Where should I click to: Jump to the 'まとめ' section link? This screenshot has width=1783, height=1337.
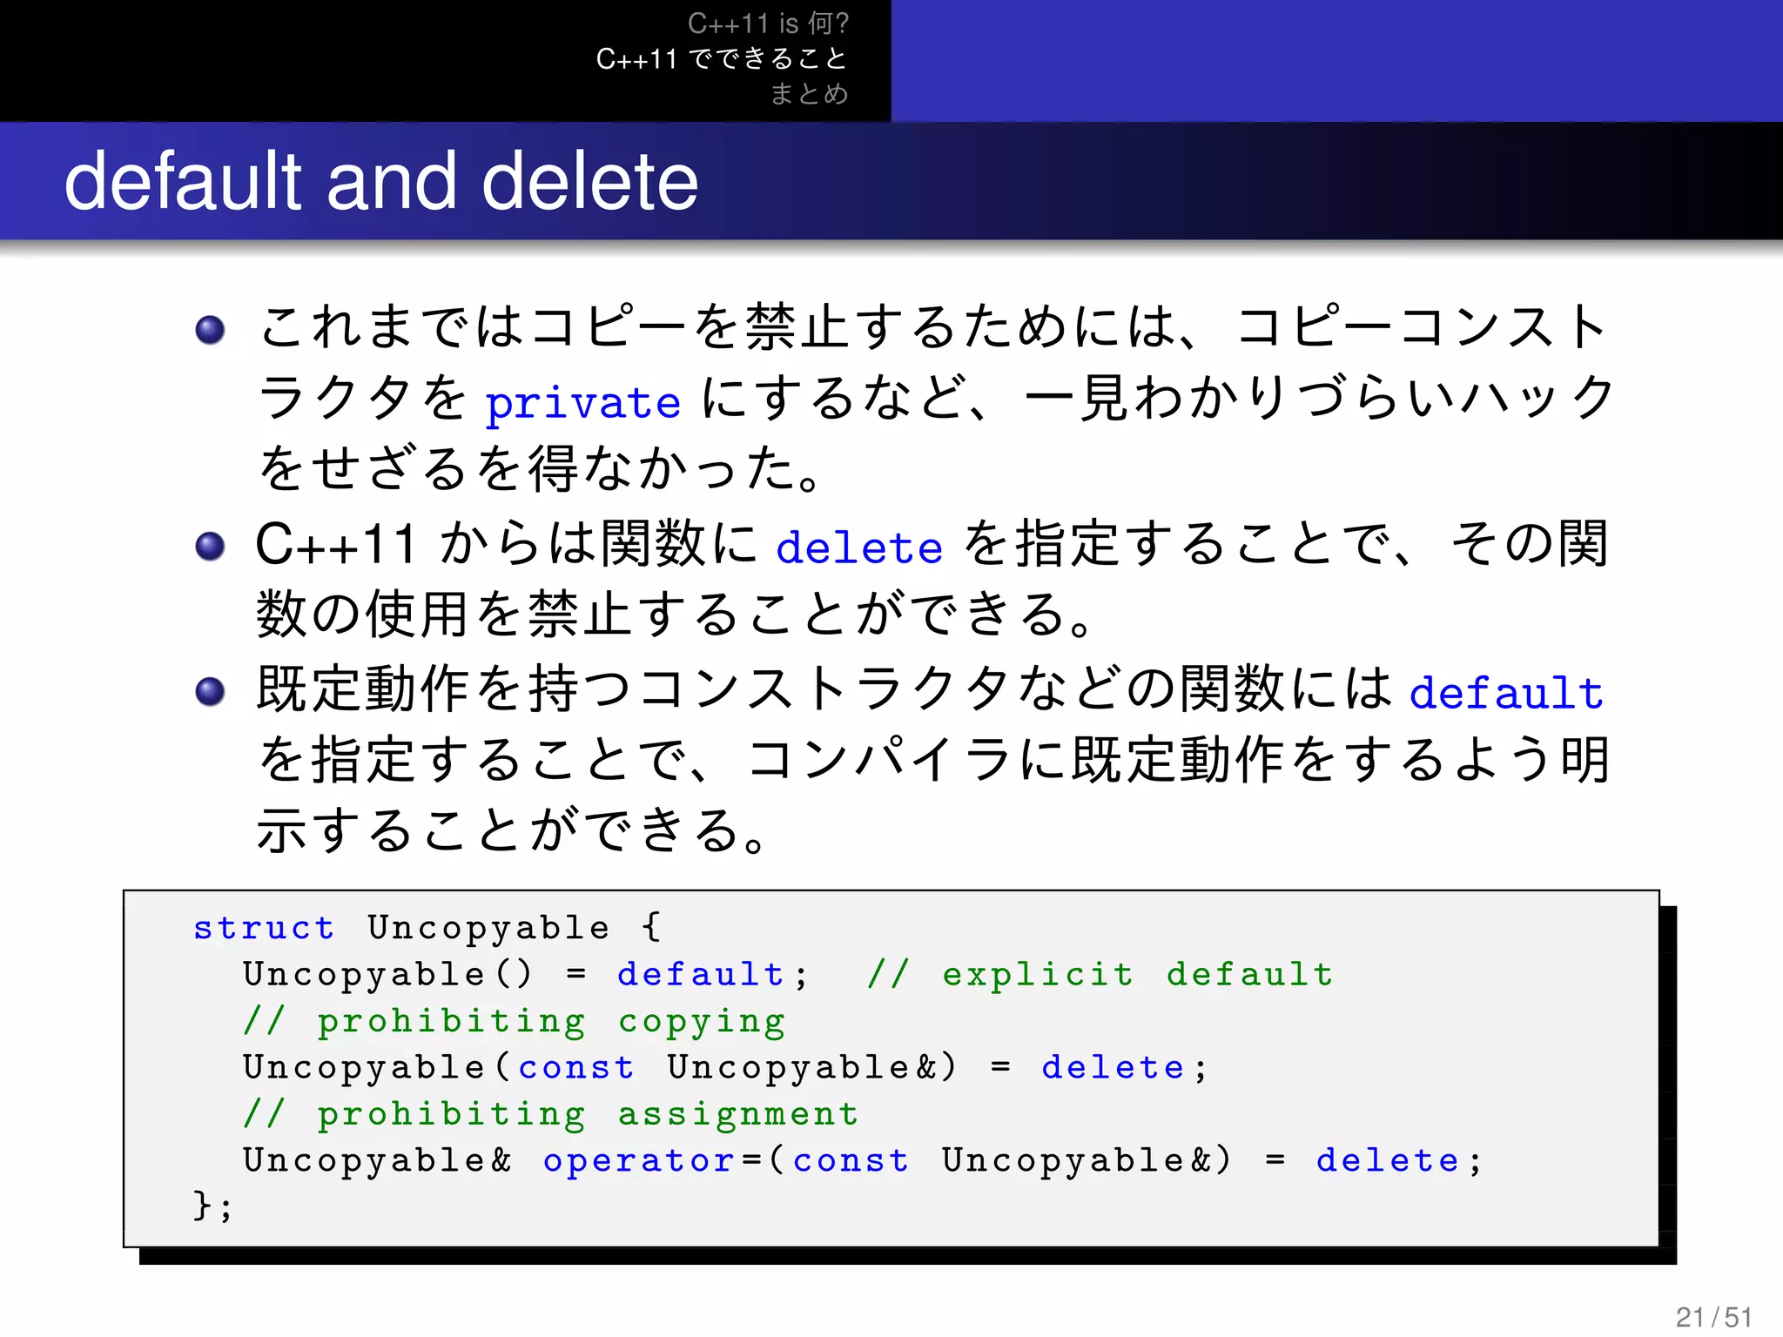(x=809, y=93)
